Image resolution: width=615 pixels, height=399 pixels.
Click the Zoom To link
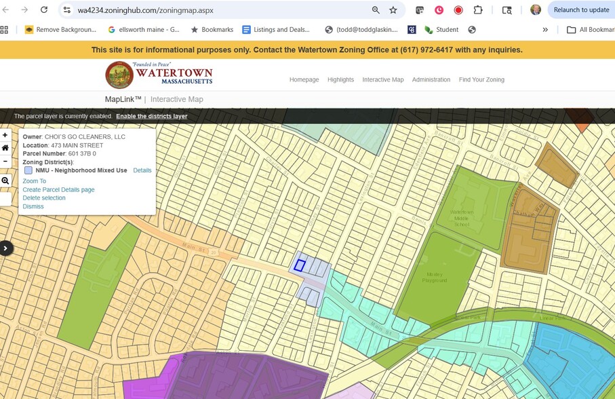(x=35, y=181)
